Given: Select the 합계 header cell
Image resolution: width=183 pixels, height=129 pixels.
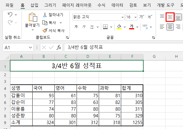Looking at the screenshot, I should 132,88.
